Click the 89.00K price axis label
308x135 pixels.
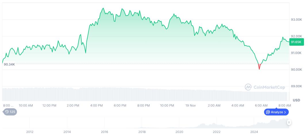297,86
